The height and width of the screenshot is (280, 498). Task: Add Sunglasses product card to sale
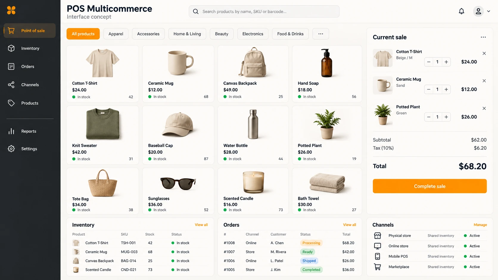pyautogui.click(x=178, y=191)
